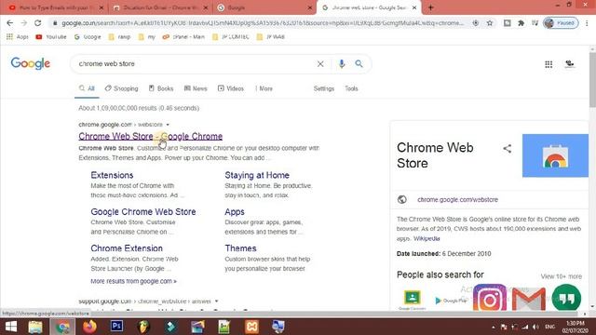Select the Books results tab
Image resolution: width=596 pixels, height=335 pixels.
point(161,88)
